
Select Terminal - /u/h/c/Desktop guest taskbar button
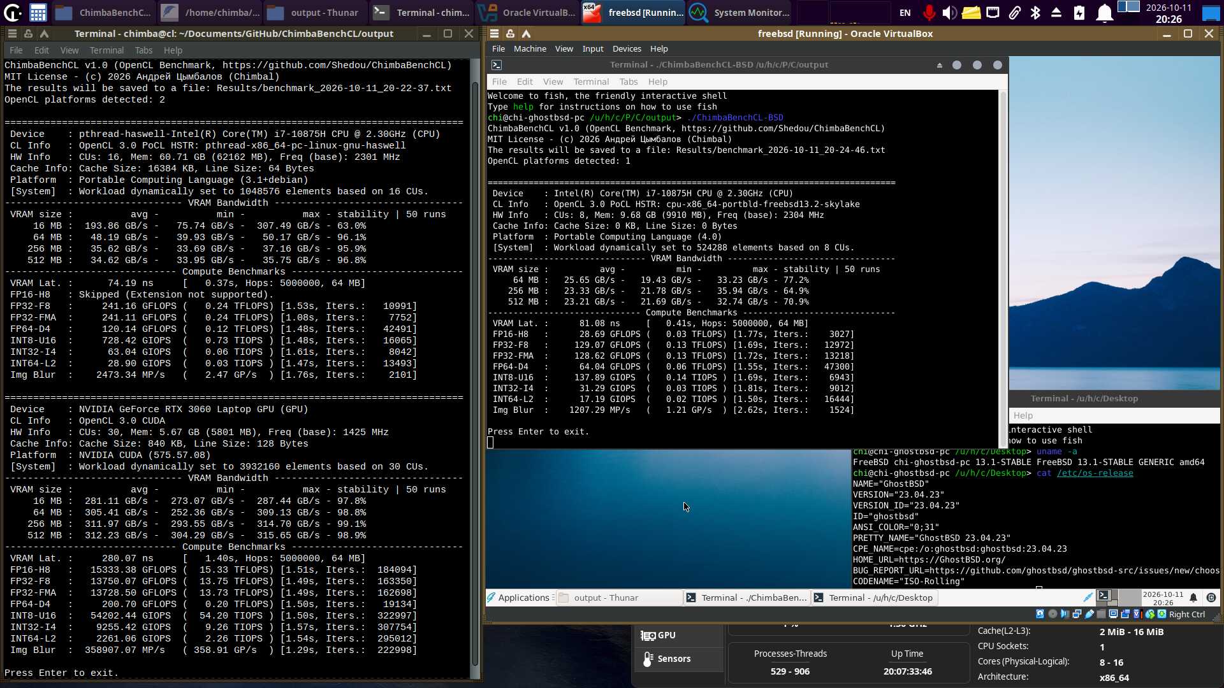coord(873,598)
